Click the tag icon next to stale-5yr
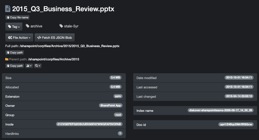This screenshot has height=140, width=259. 61,26
